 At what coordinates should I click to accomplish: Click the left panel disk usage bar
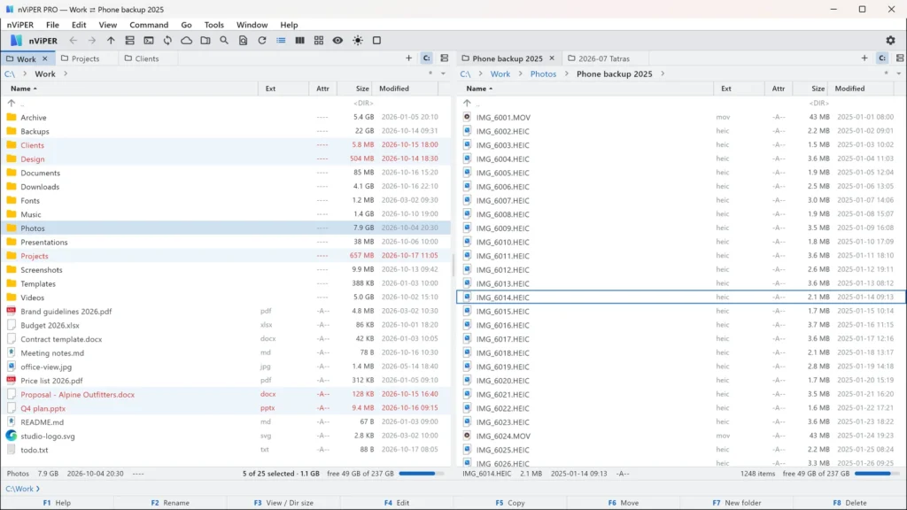coord(421,474)
